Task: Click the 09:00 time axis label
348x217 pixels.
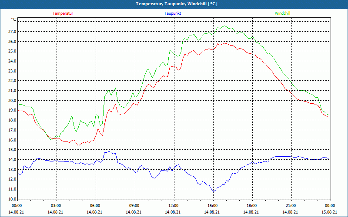Action: [x=134, y=206]
